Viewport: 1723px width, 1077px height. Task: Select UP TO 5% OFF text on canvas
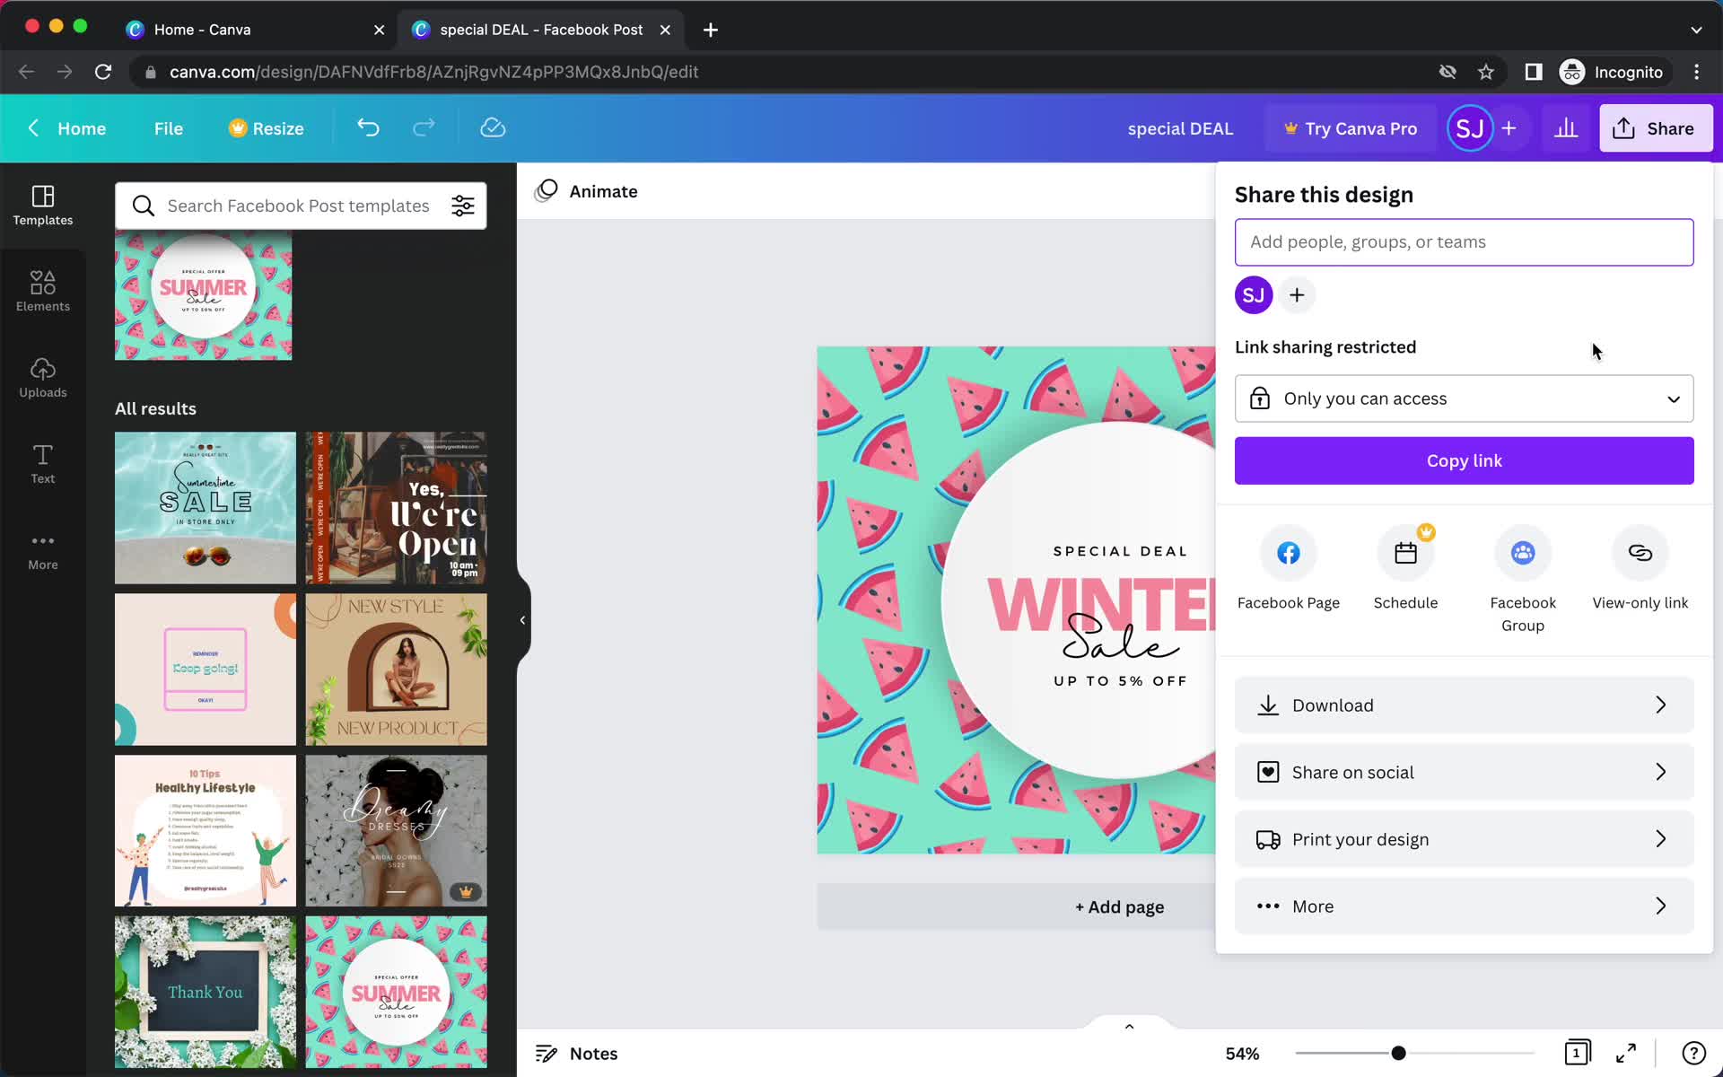coord(1120,681)
